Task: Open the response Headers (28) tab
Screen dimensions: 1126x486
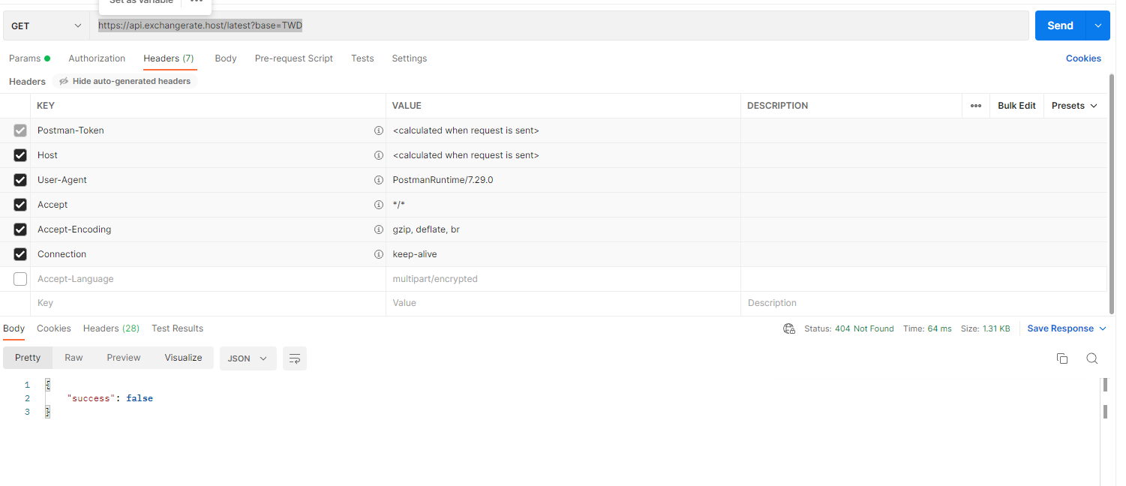Action: [111, 328]
